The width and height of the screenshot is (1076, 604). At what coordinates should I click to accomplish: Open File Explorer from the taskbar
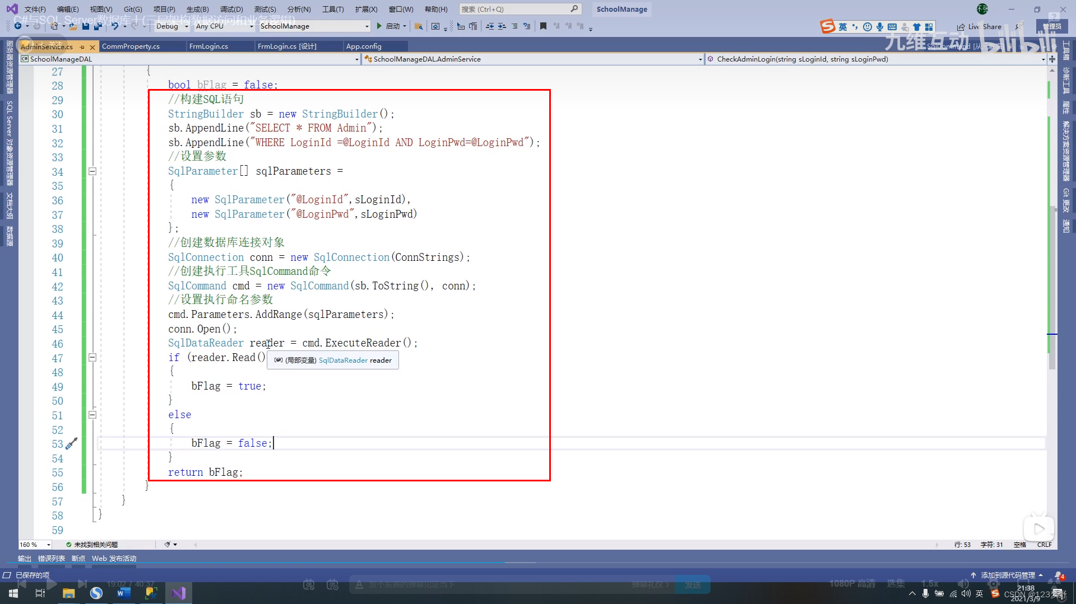tap(68, 593)
